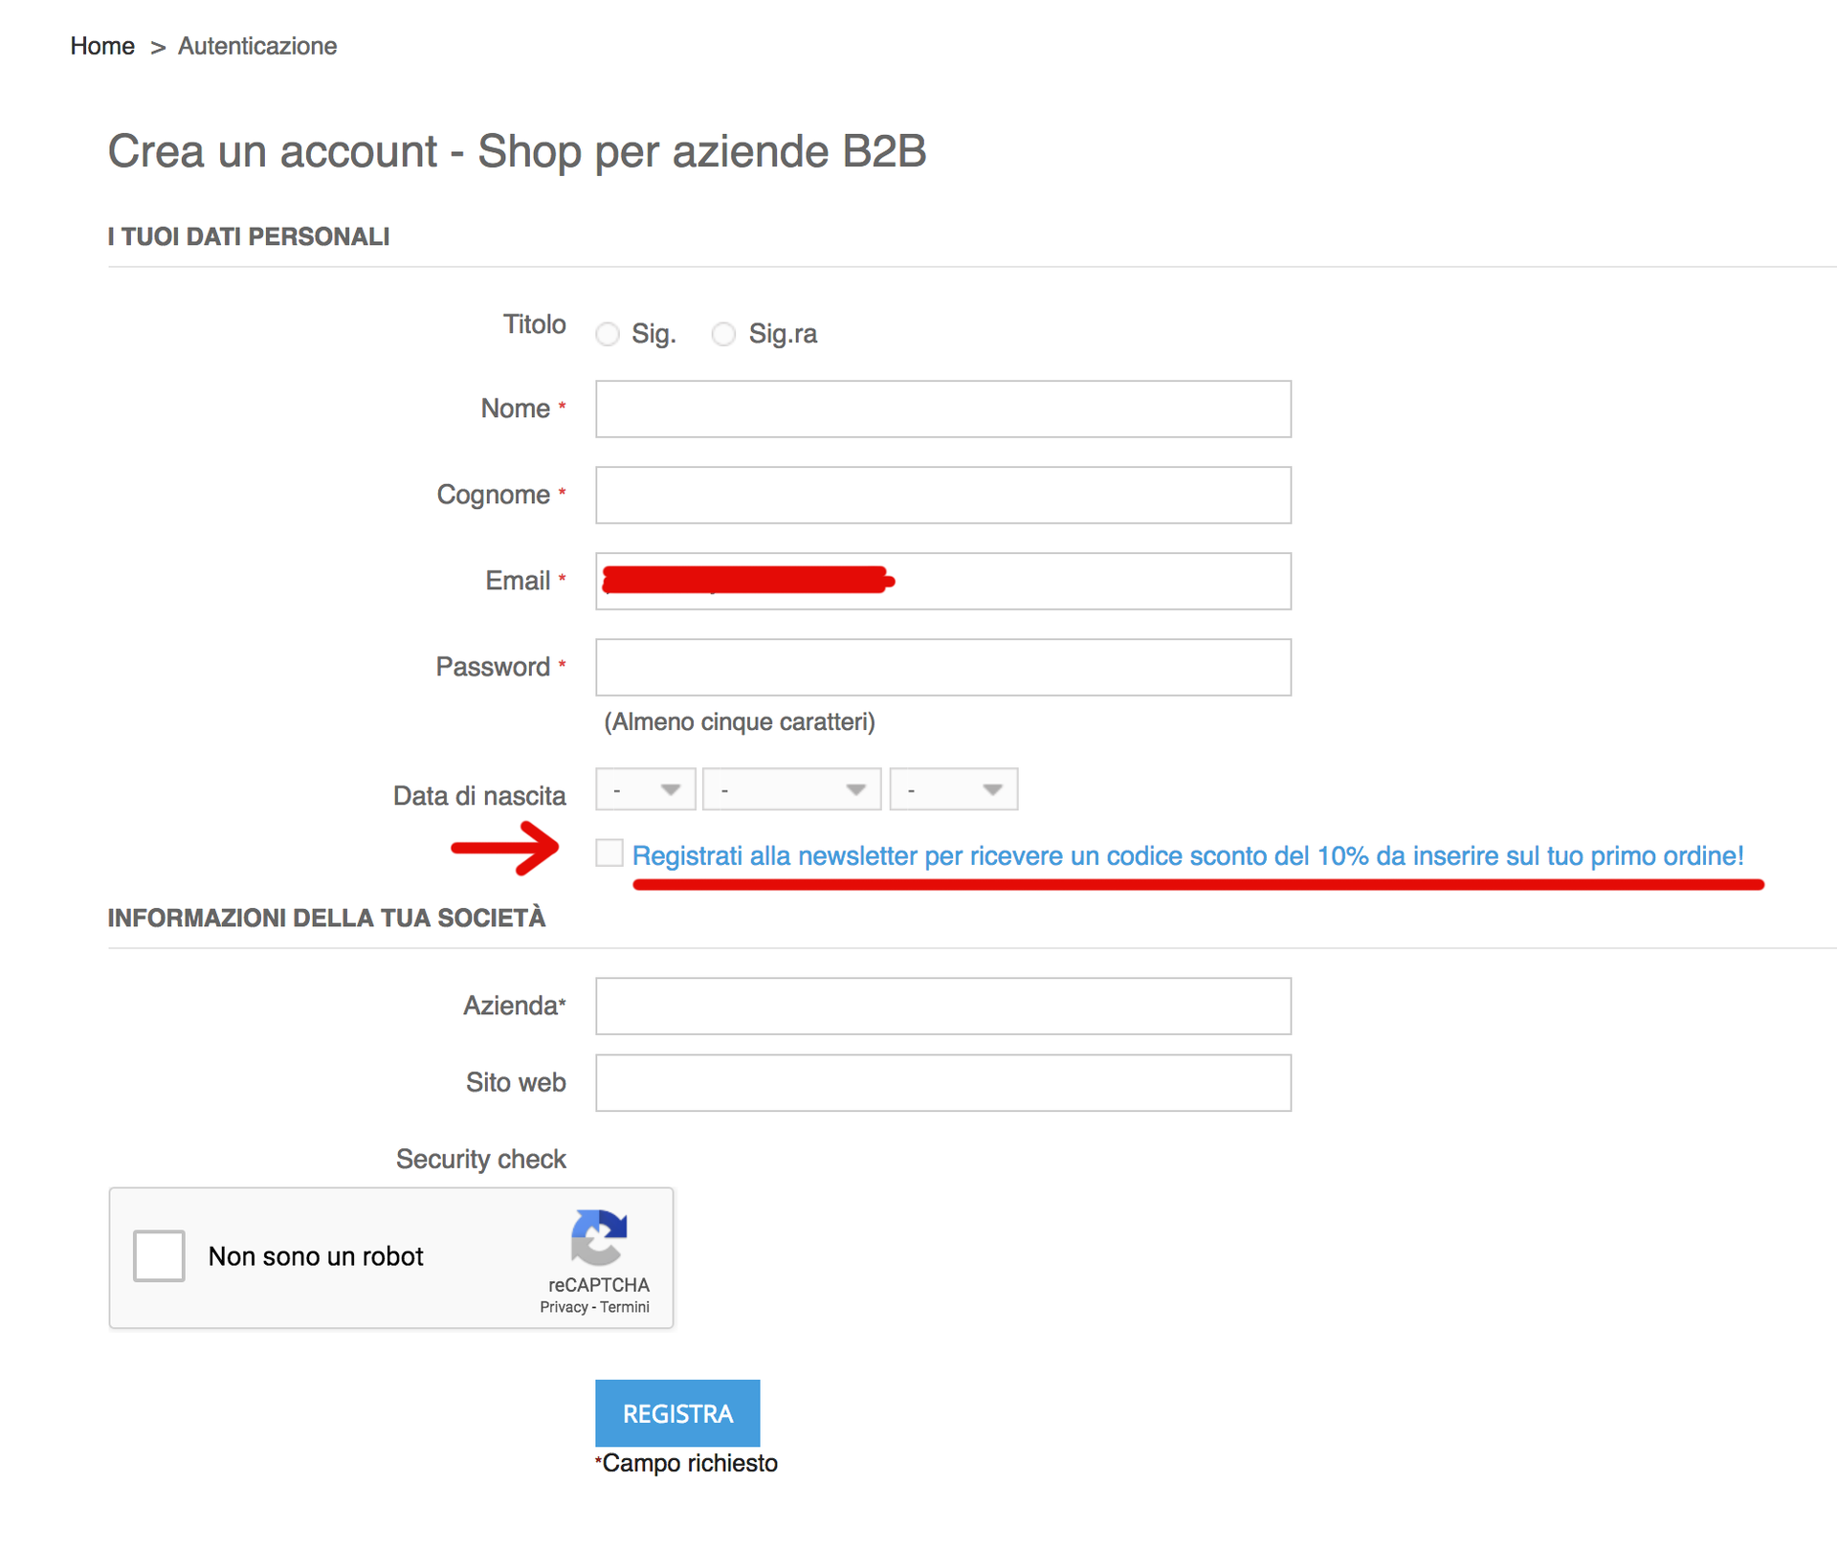This screenshot has height=1550, width=1837.
Task: Select the Sig.ra title radio button
Action: coord(724,334)
